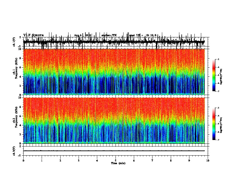
Task: Click the "2" kHz tick on ch.1 spectrogram axis
Action: pos(20,86)
